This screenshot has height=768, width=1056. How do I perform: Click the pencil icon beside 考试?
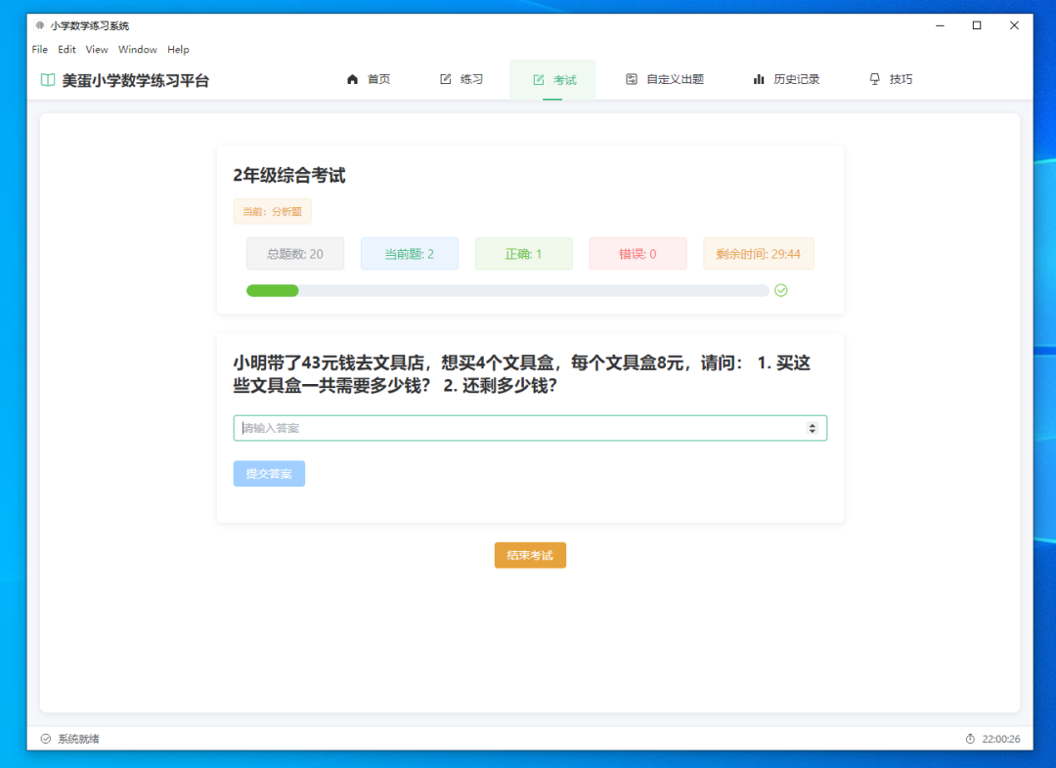[538, 80]
